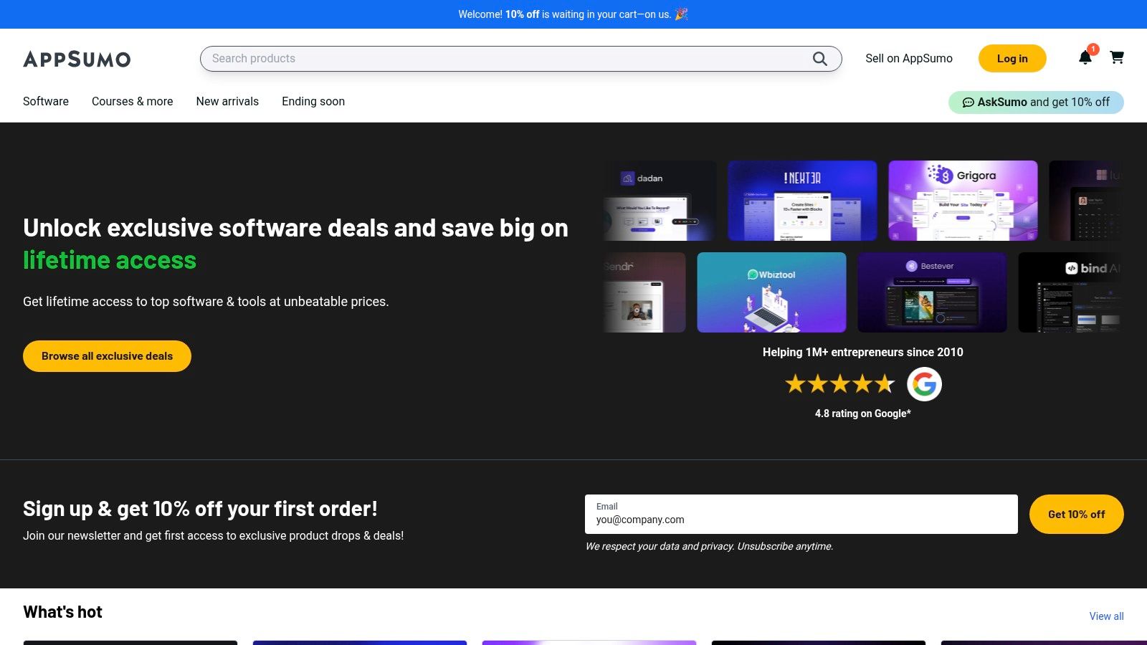Click the search magnifier icon
The height and width of the screenshot is (645, 1147).
[x=820, y=59]
